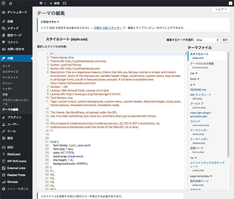Open 個別投稿ページ page.php file
The width and height of the screenshot is (234, 199).
(199, 183)
